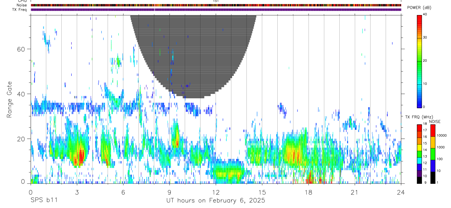Click x-axis tick label '12'

216,192
